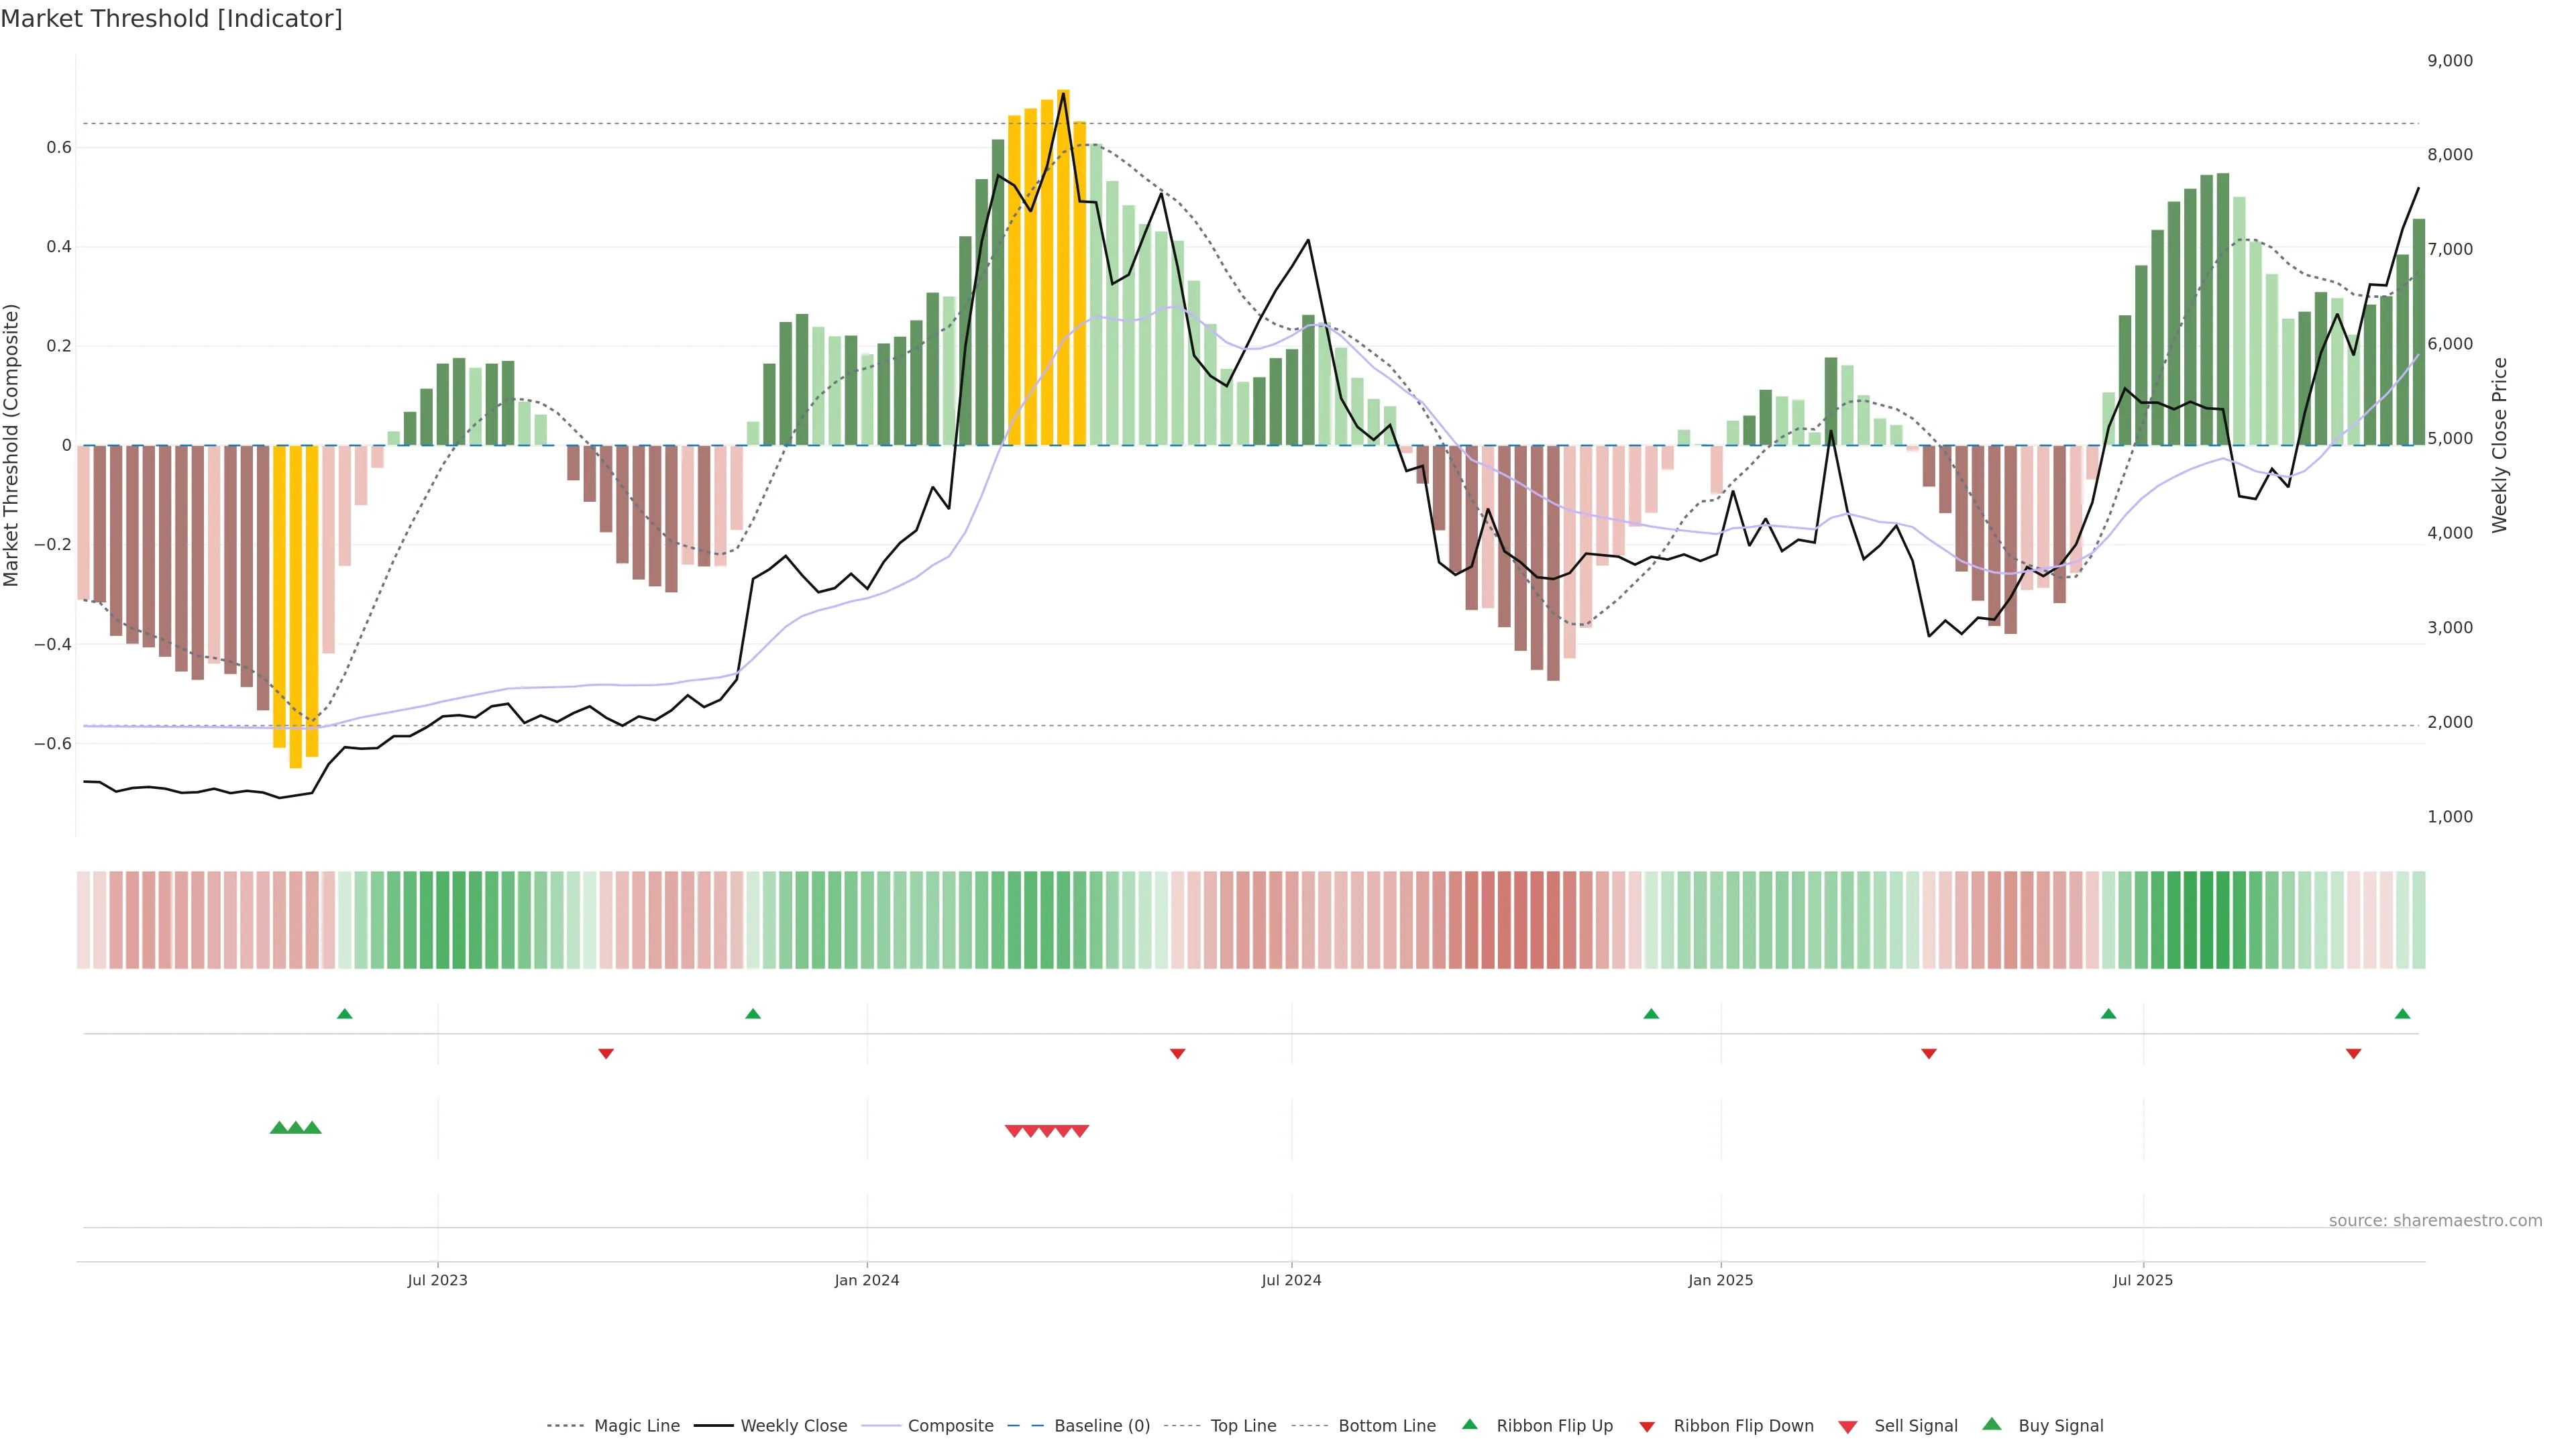This screenshot has height=1449, width=2576.
Task: Click the middle green Buy Signal triangle
Action: (x=296, y=1128)
